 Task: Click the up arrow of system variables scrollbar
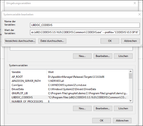pyautogui.click(x=131, y=71)
